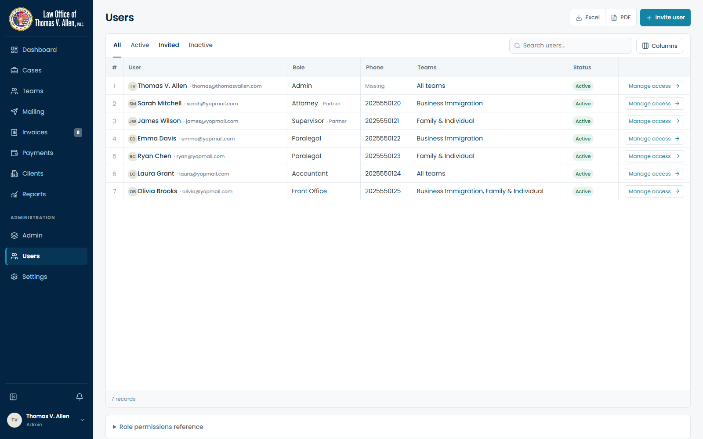
Task: Click James Wilson's name
Action: coord(159,121)
